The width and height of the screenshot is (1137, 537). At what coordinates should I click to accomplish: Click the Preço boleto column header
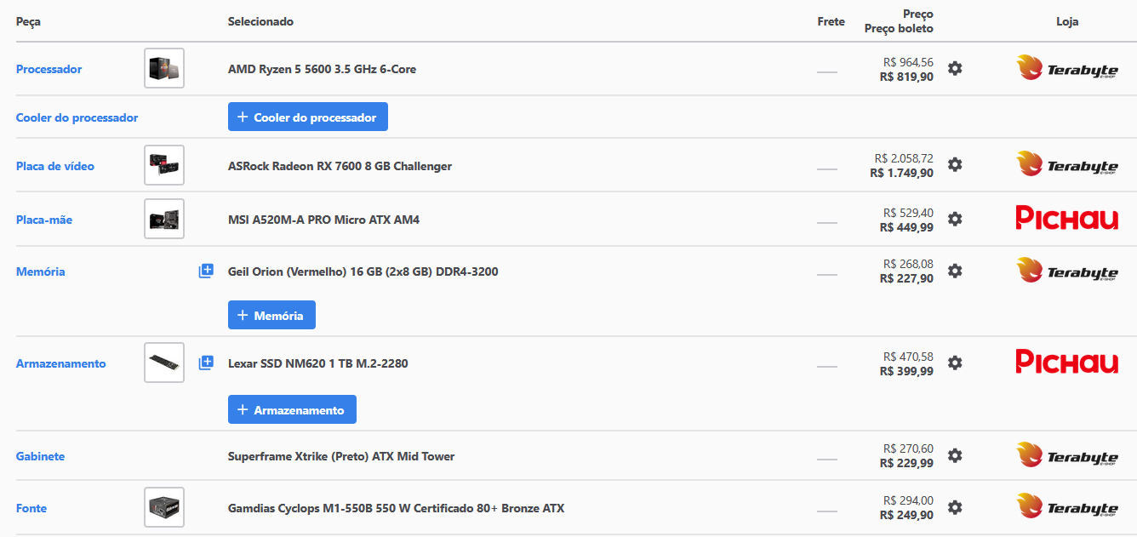tap(899, 29)
